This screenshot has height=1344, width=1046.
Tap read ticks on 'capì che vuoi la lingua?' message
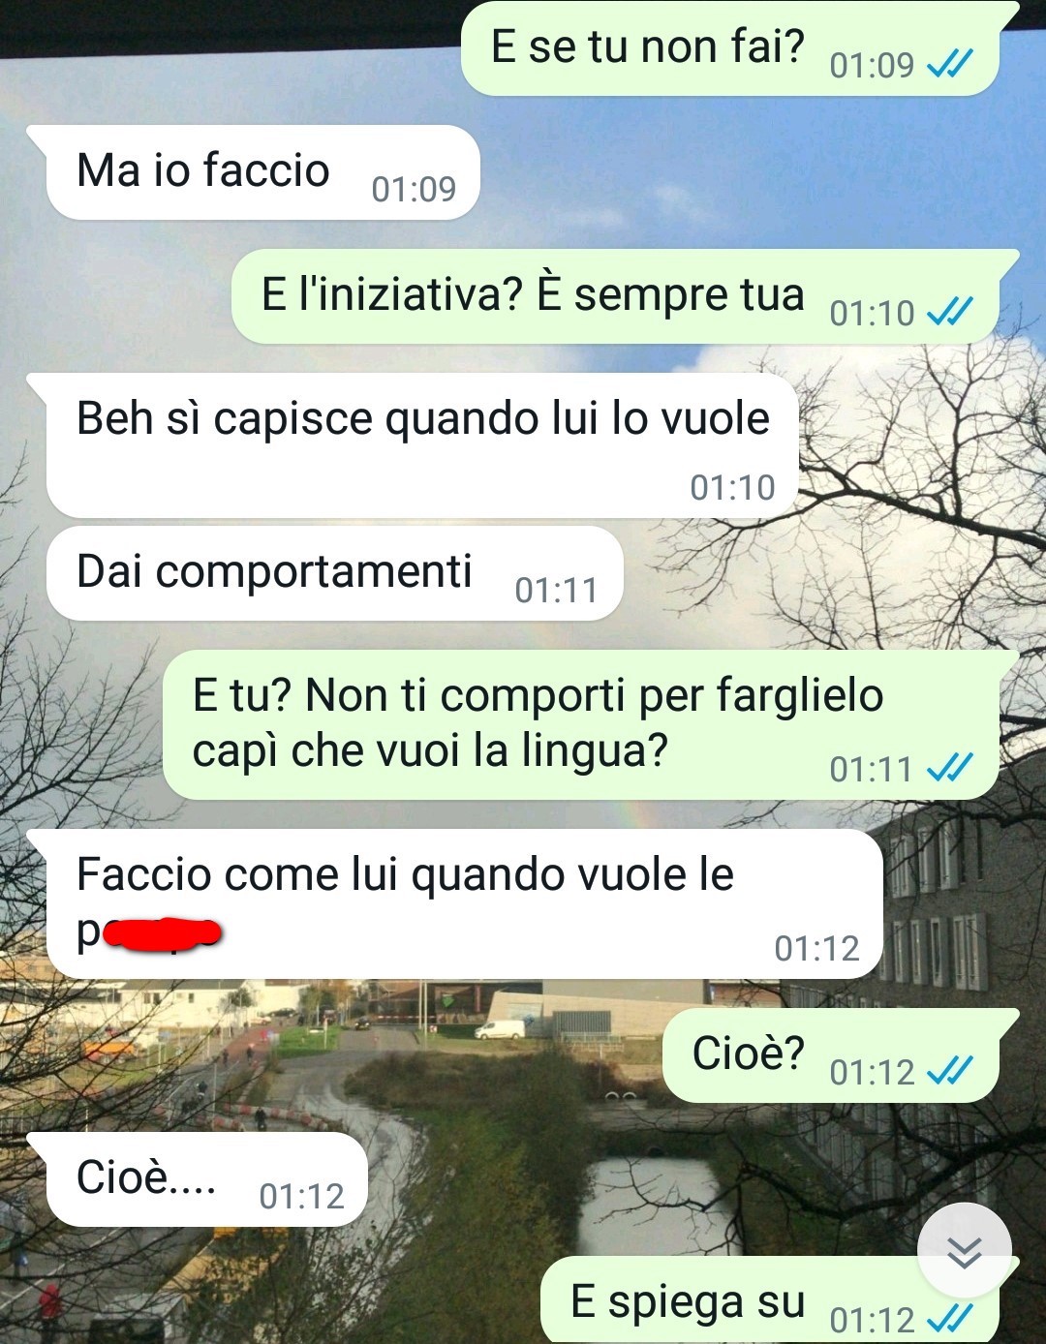pos(950,769)
